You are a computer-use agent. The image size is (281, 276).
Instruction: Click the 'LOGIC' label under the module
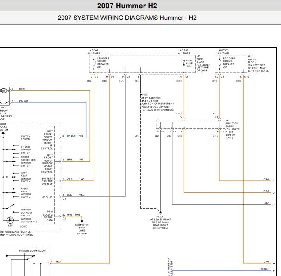(x=24, y=226)
